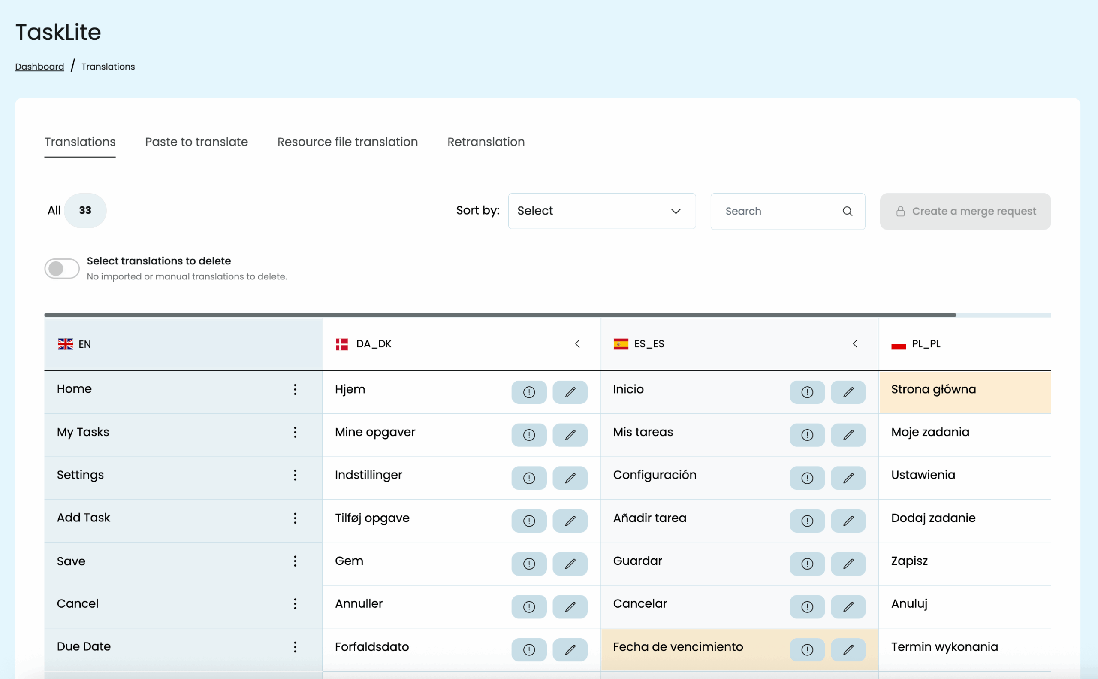Click the info icon next to Mine opgaver
This screenshot has height=679, width=1098.
529,435
